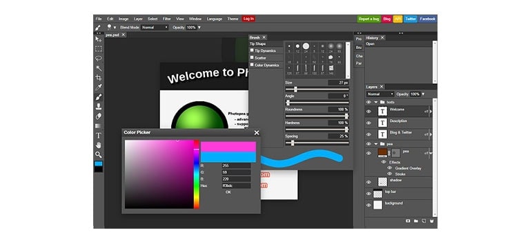530x248 pixels.
Task: Click the rainbow hue slider strip
Action: (x=197, y=174)
